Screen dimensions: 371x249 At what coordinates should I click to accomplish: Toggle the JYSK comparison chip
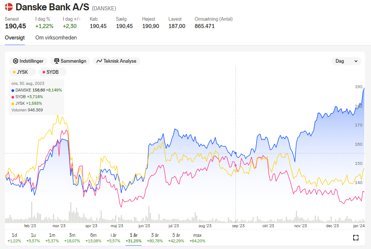click(22, 72)
